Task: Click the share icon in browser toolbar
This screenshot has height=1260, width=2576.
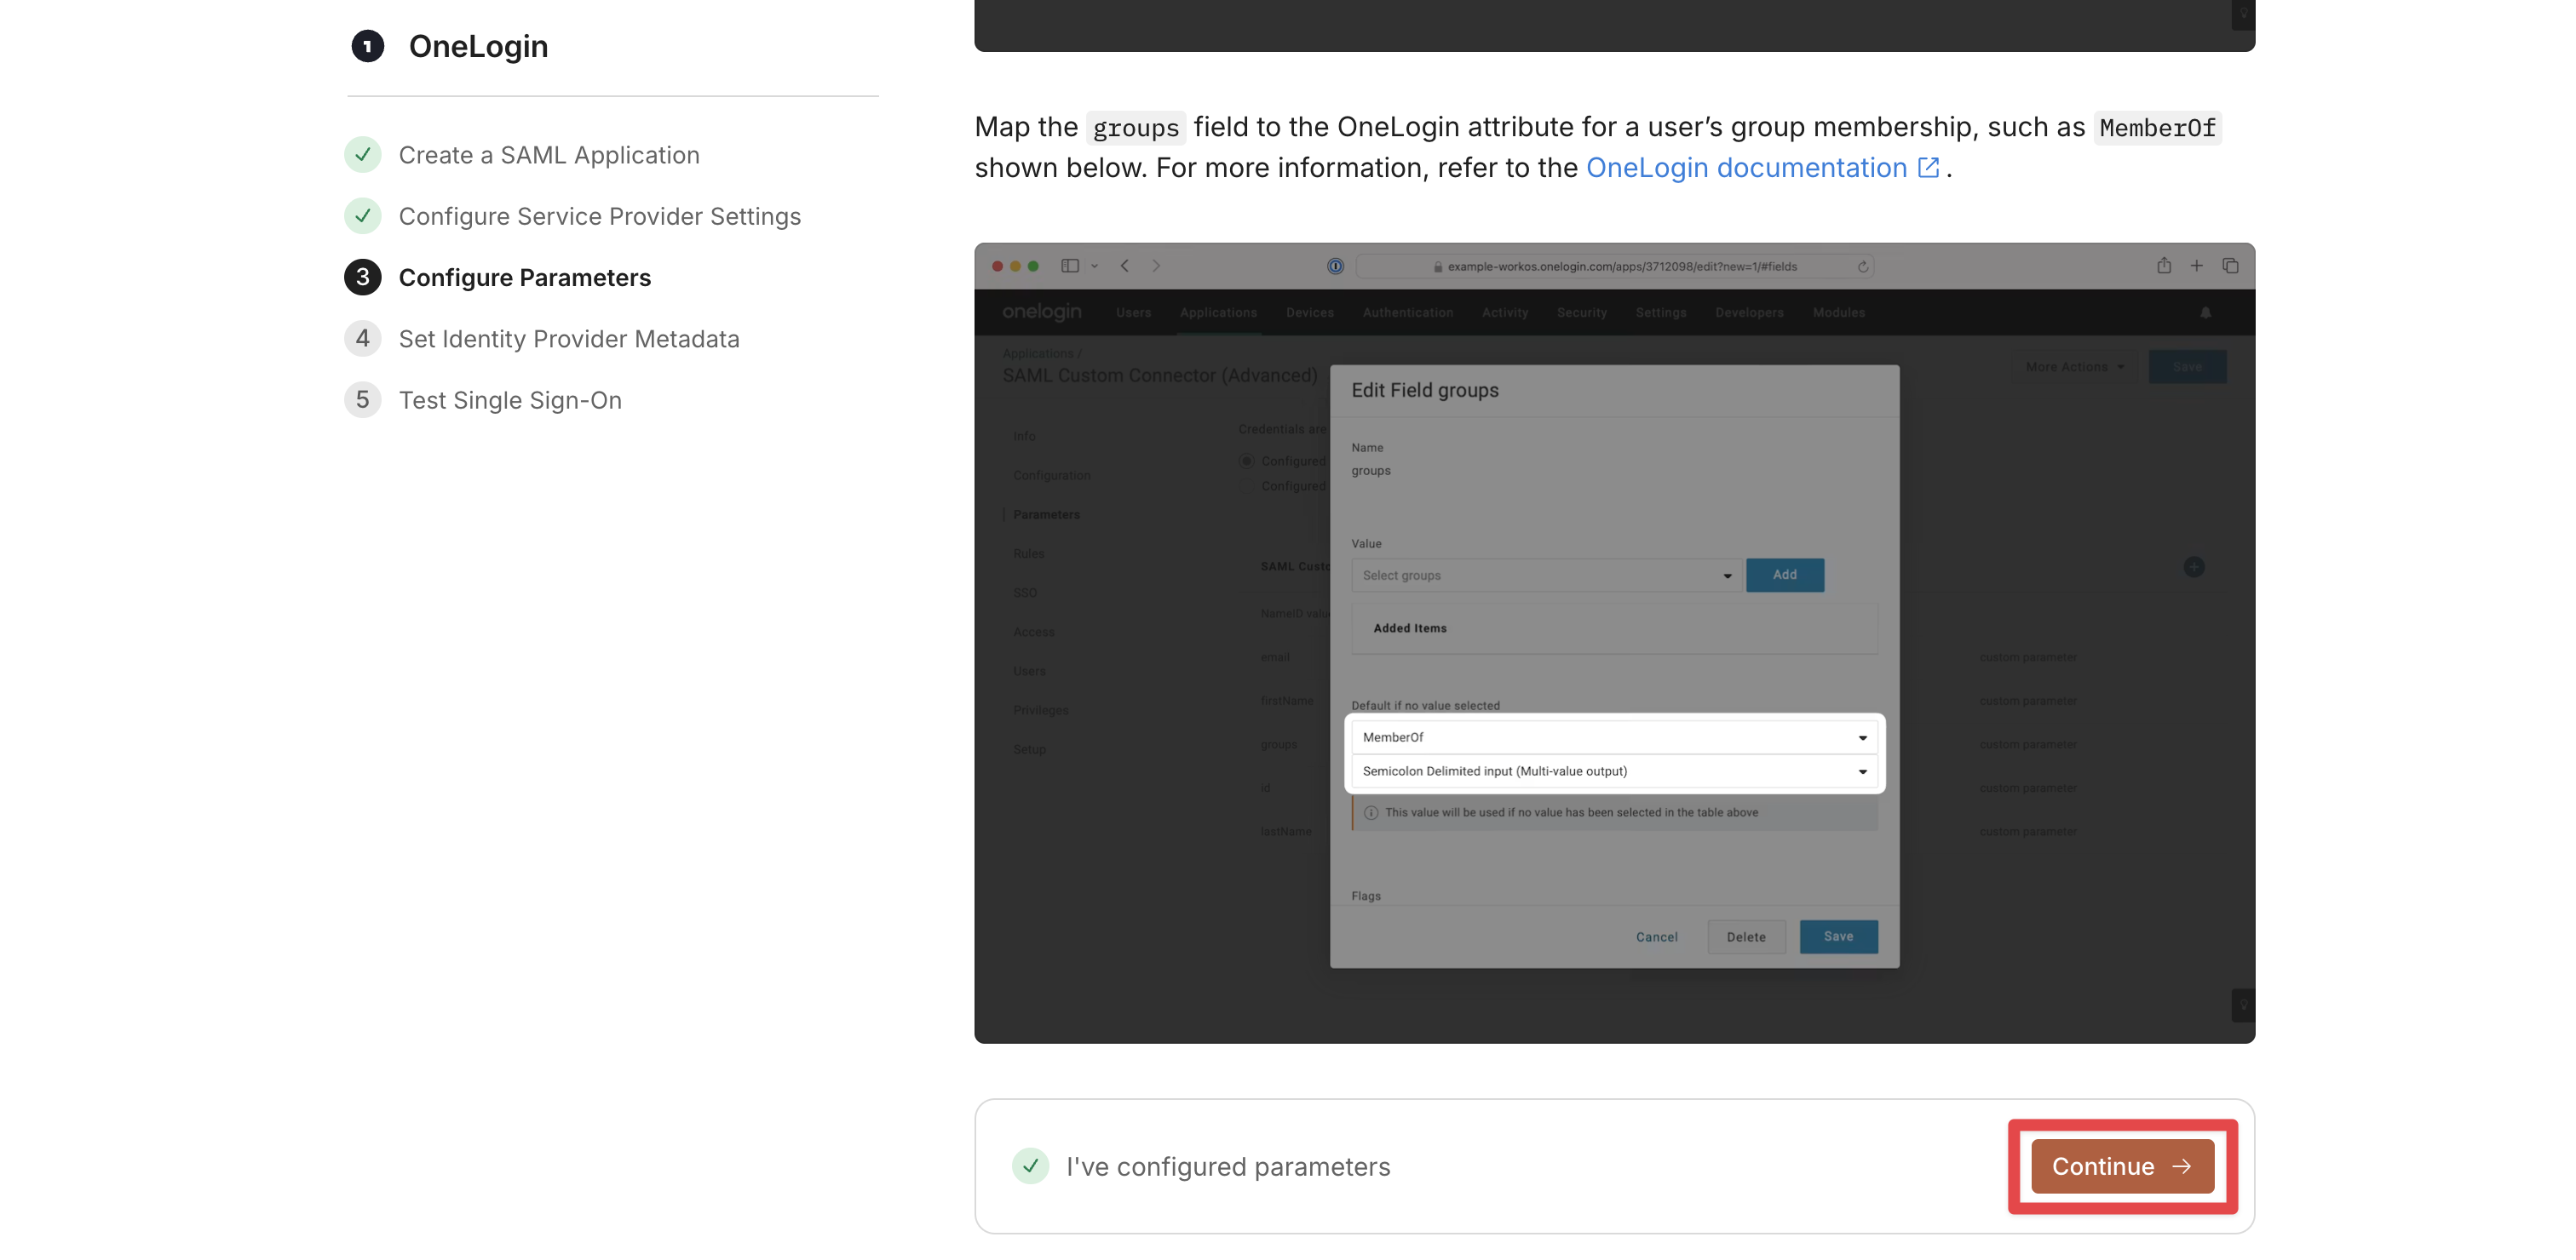Action: pos(2163,266)
